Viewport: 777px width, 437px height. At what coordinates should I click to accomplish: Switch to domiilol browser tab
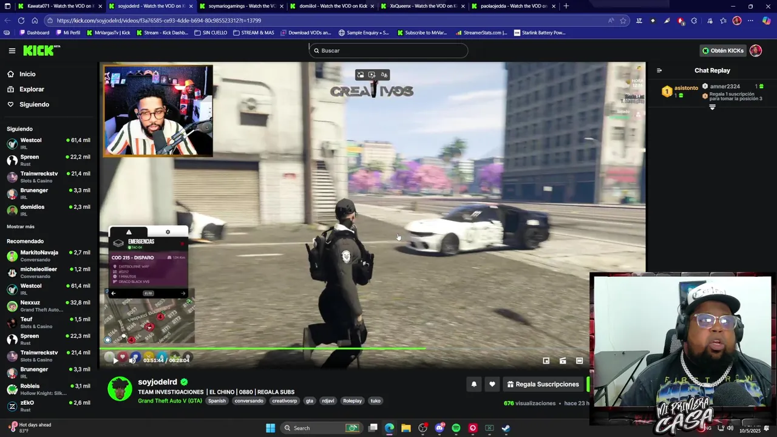pos(332,6)
